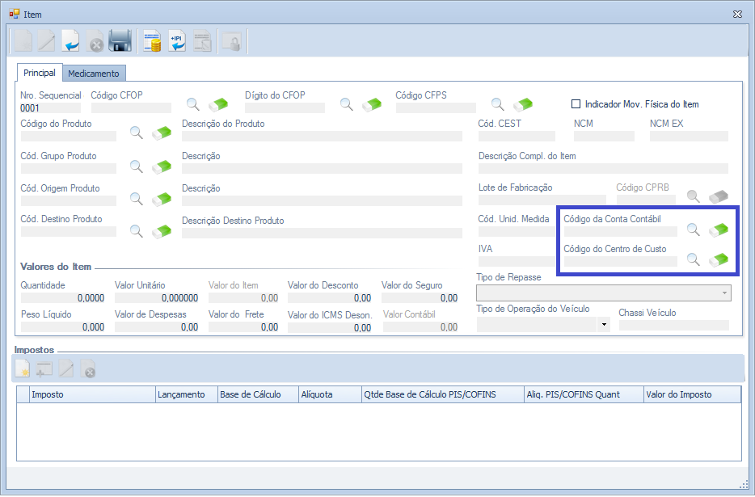
Task: Click the spreadsheet with coins icon
Action: point(152,41)
